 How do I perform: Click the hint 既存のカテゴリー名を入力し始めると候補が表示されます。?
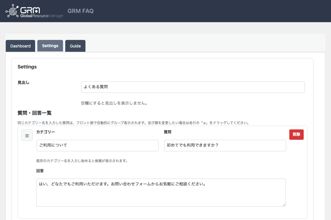pos(82,161)
